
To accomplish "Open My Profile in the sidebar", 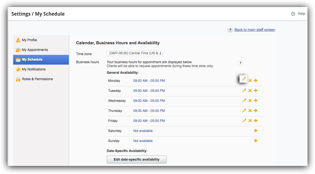I will pyautogui.click(x=41, y=40).
